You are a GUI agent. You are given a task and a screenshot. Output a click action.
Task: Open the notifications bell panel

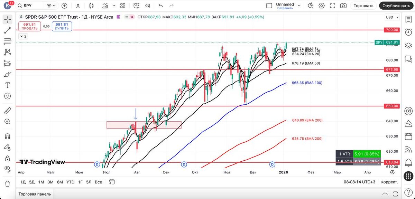coord(409,162)
